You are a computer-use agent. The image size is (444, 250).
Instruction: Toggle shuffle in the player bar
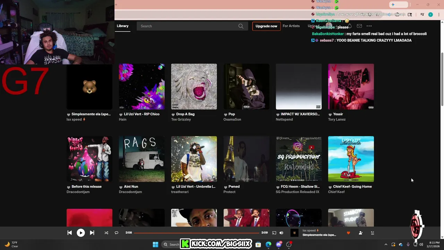pyautogui.click(x=106, y=233)
